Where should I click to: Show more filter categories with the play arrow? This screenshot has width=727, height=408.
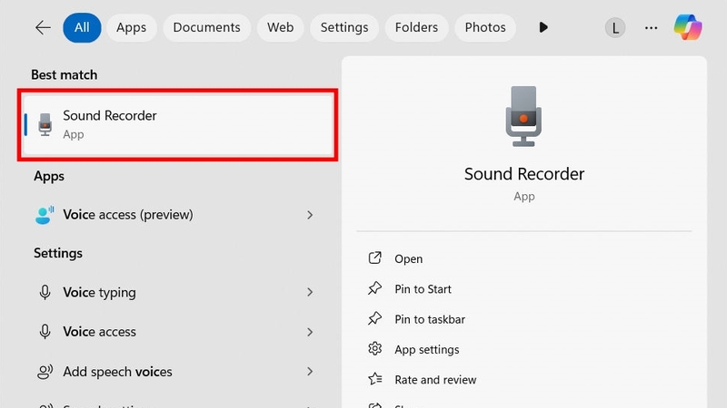[x=543, y=27]
